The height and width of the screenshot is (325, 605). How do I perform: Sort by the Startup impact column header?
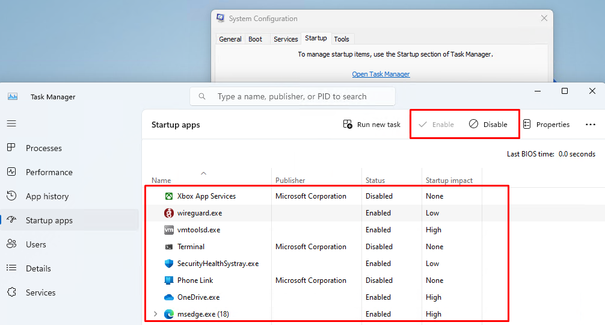pyautogui.click(x=449, y=181)
